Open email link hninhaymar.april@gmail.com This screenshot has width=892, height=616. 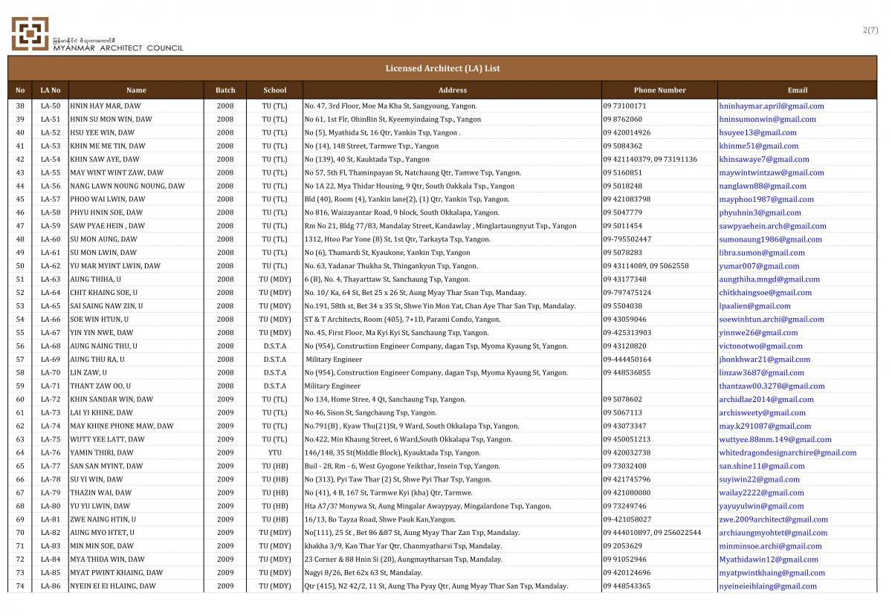click(x=772, y=106)
